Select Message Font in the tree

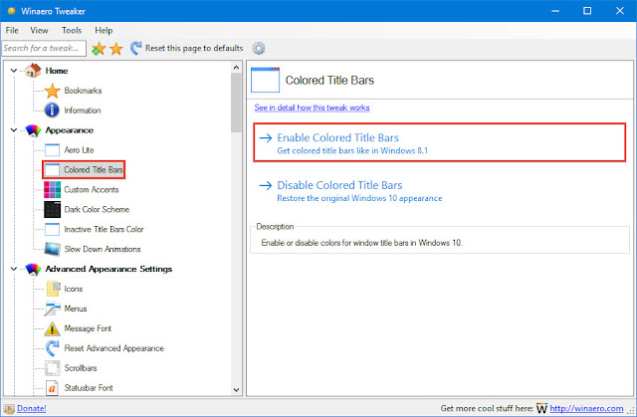tap(88, 328)
